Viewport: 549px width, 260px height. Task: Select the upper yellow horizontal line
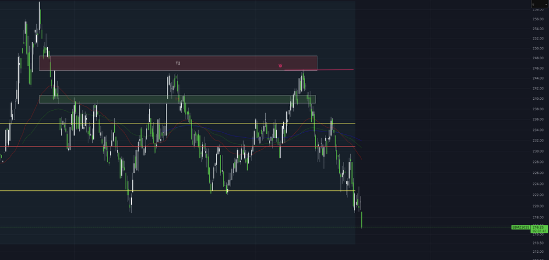tap(177, 123)
